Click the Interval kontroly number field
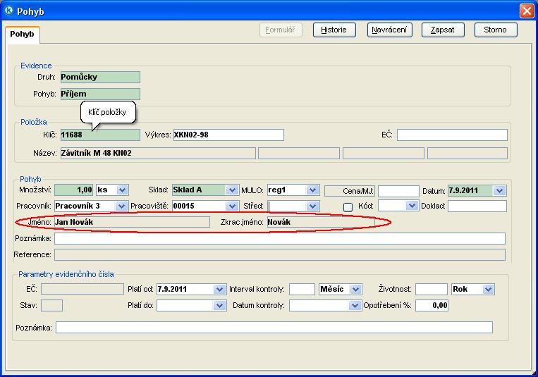This screenshot has height=377, width=538. coord(302,289)
